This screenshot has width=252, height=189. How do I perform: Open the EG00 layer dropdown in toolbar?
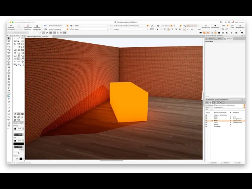point(91,26)
